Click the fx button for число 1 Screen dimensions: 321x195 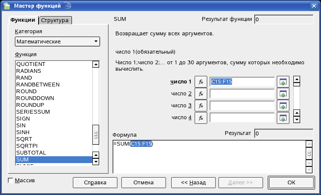201,82
